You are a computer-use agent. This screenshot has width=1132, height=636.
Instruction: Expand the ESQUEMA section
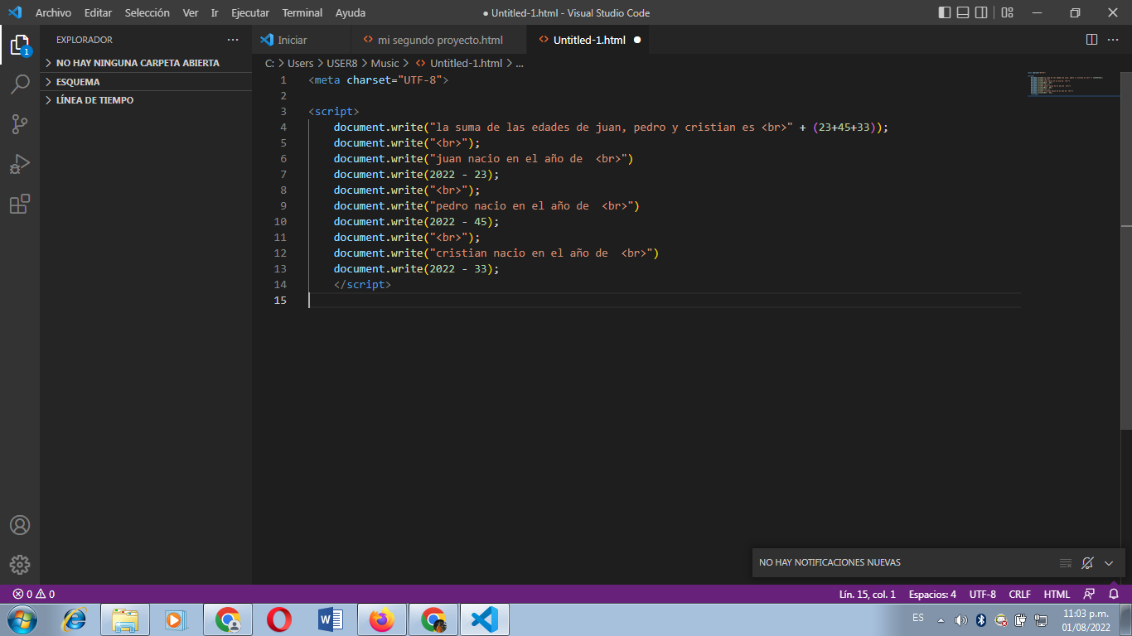point(146,82)
